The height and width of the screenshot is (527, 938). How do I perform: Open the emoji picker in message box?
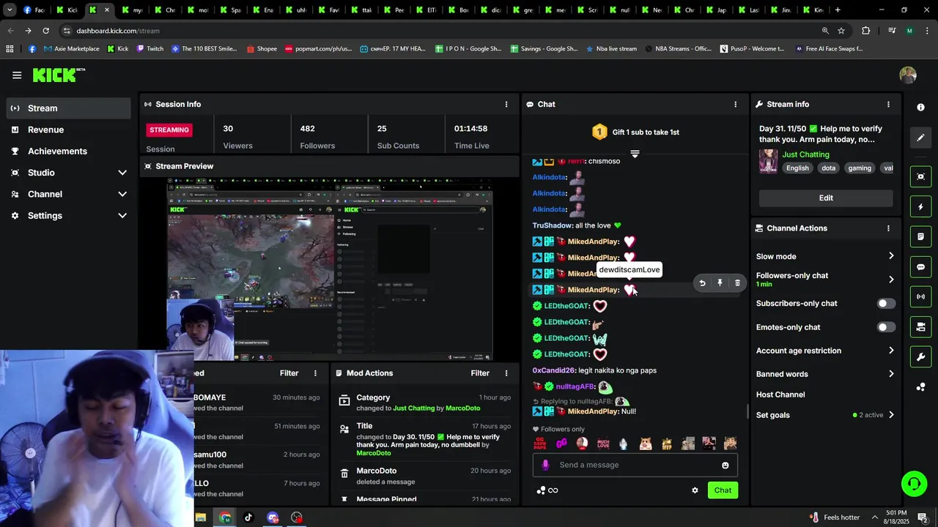[x=725, y=465]
